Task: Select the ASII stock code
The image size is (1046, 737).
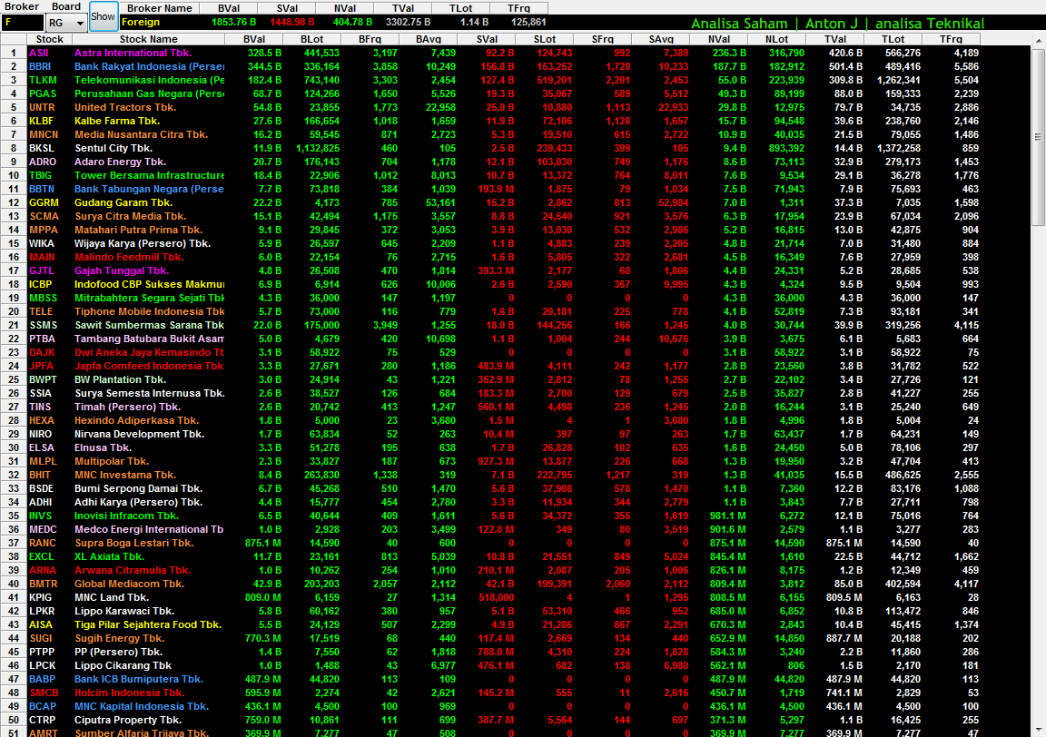Action: point(39,53)
